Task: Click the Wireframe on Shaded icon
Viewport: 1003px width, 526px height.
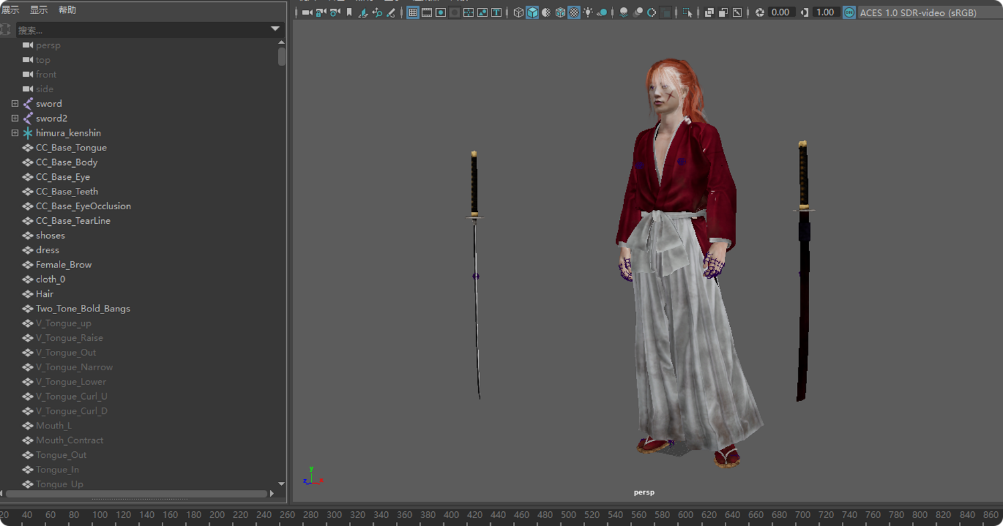Action: tap(560, 12)
